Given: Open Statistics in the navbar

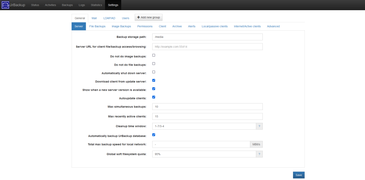Looking at the screenshot, I should pyautogui.click(x=96, y=5).
